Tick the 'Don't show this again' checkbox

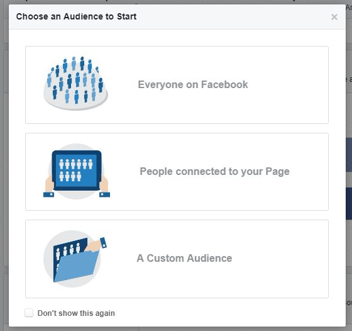point(29,313)
